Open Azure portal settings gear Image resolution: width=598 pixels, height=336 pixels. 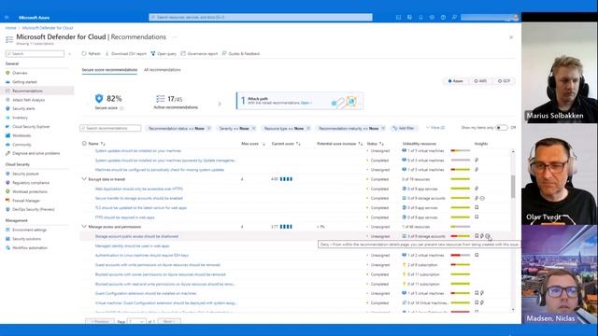[x=432, y=18]
